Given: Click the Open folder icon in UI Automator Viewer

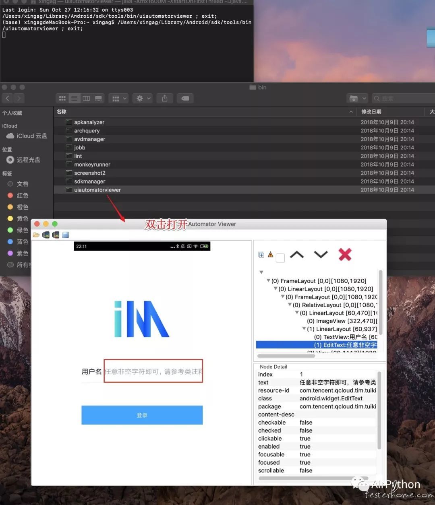Looking at the screenshot, I should point(36,235).
